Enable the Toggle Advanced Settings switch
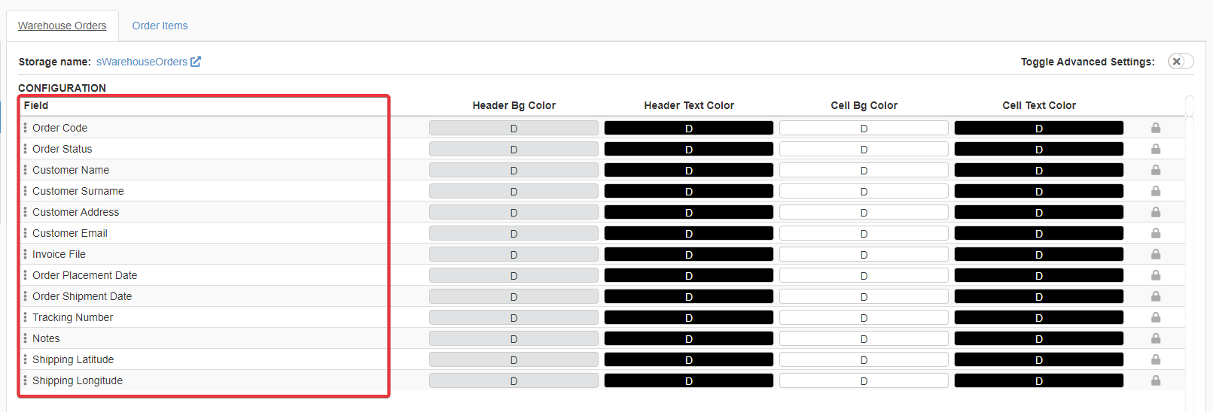 (1180, 62)
